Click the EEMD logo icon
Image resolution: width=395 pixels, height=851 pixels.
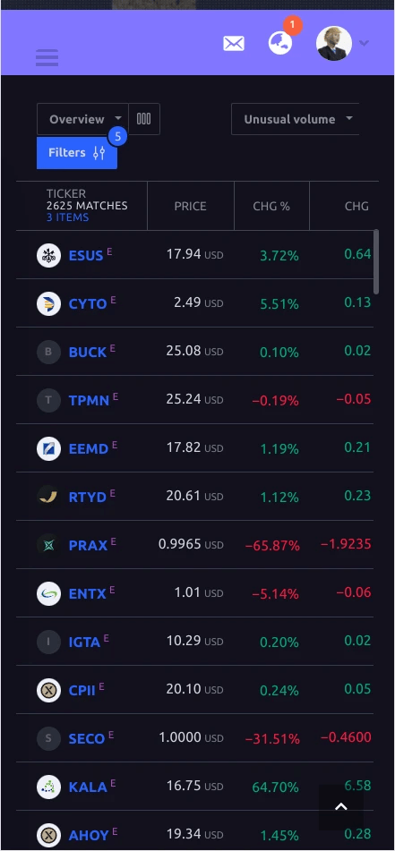[x=48, y=449]
